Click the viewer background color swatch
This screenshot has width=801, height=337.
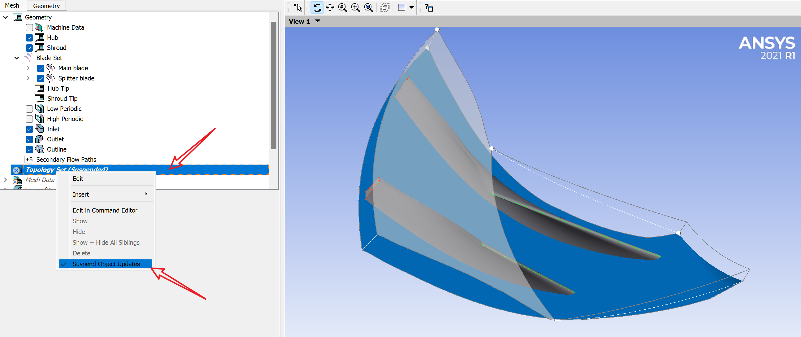tap(401, 7)
